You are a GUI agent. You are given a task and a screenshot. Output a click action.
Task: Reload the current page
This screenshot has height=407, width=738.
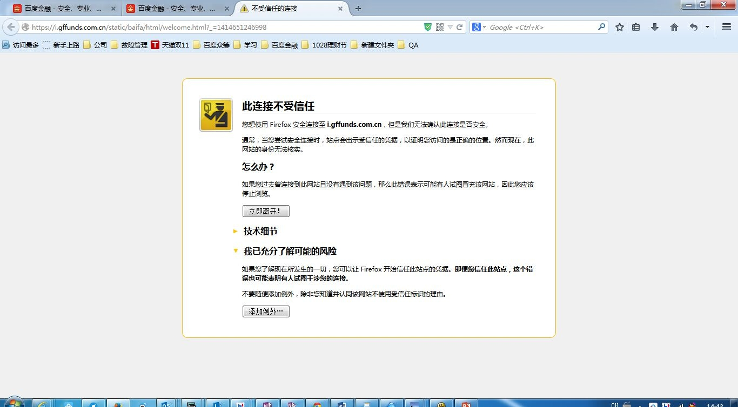point(460,27)
